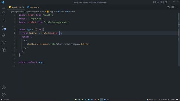This screenshot has width=180, height=101.
Task: Toggle bottom panel layout icon
Action: (158, 2)
